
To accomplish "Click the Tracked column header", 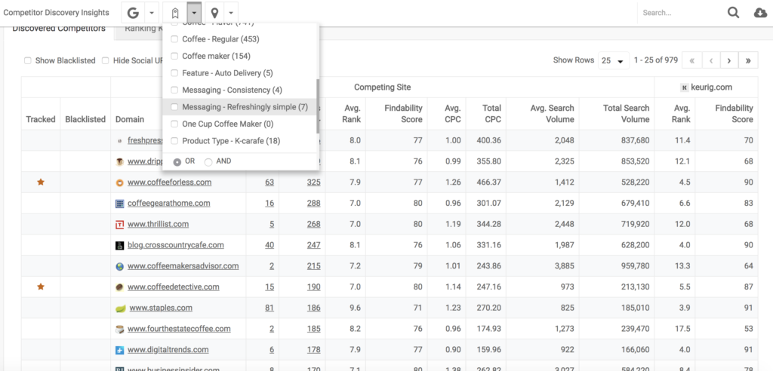I will tap(41, 119).
